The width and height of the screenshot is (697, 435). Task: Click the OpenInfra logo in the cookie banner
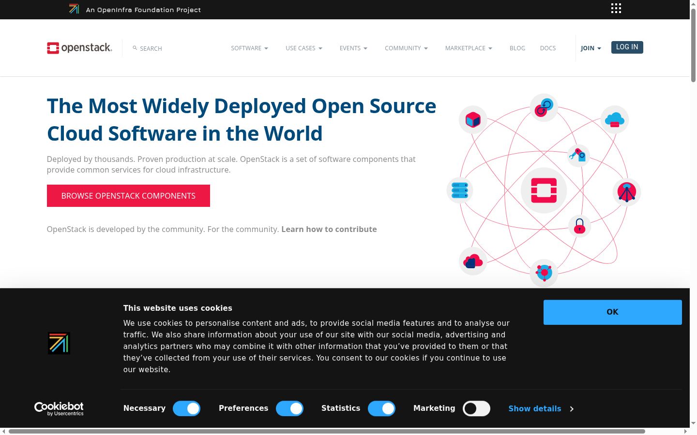pos(59,343)
